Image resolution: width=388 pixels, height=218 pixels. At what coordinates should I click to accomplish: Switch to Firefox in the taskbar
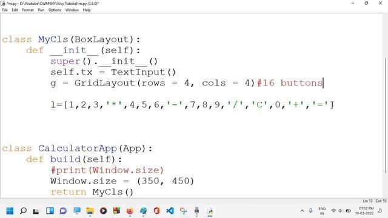pyautogui.click(x=130, y=211)
